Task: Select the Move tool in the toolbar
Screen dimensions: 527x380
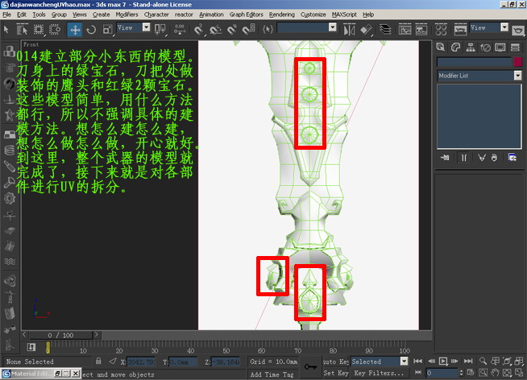Action: tap(75, 29)
